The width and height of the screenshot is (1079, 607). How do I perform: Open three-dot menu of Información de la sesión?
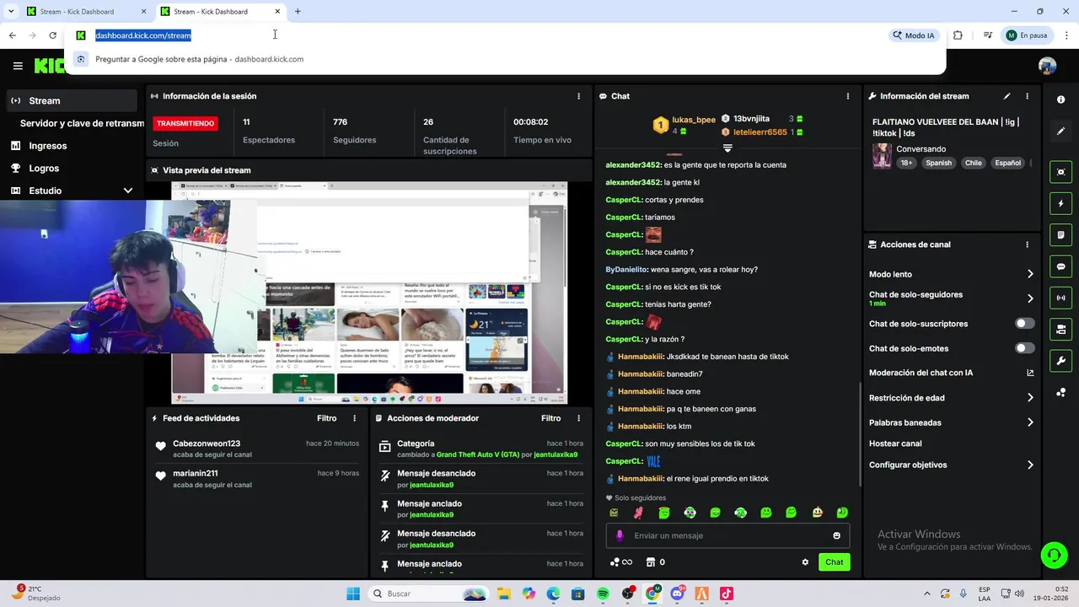(x=578, y=96)
